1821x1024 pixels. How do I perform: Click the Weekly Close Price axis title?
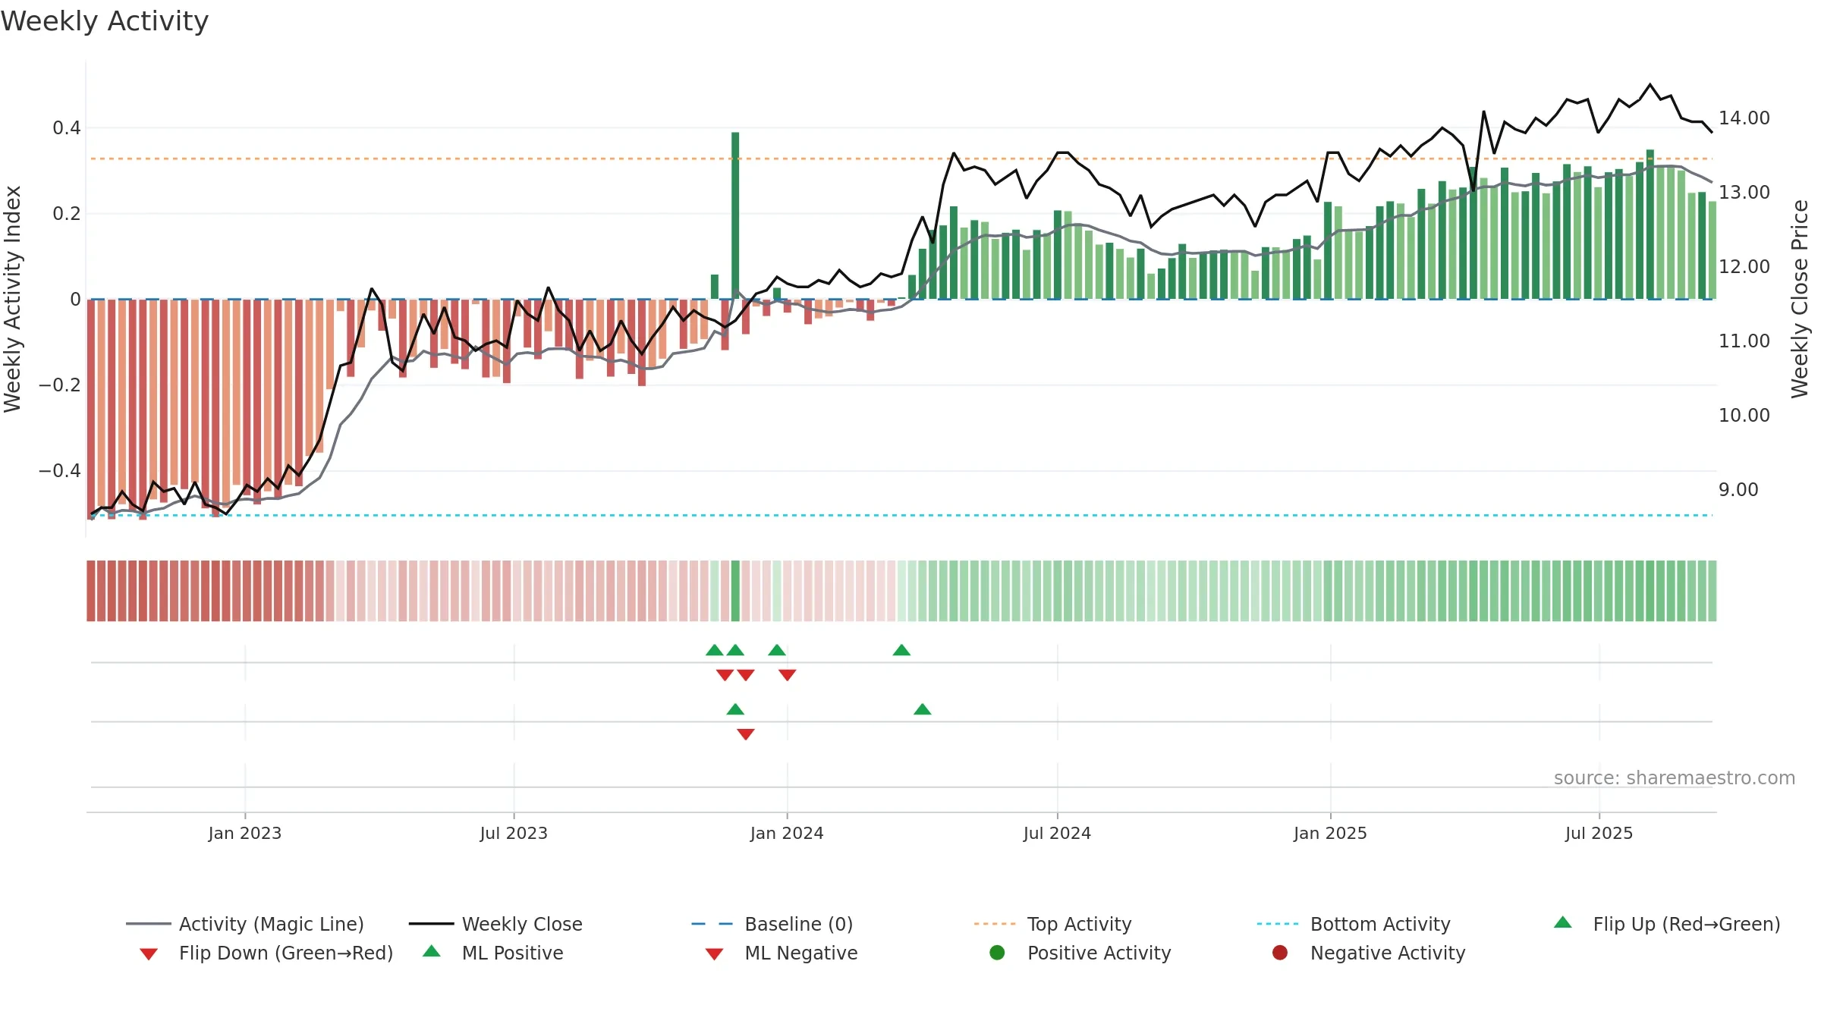(x=1800, y=299)
